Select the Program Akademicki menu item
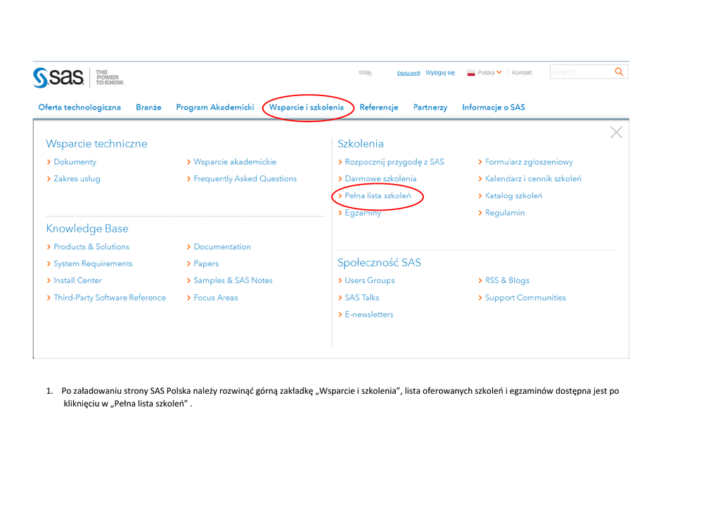 point(215,107)
